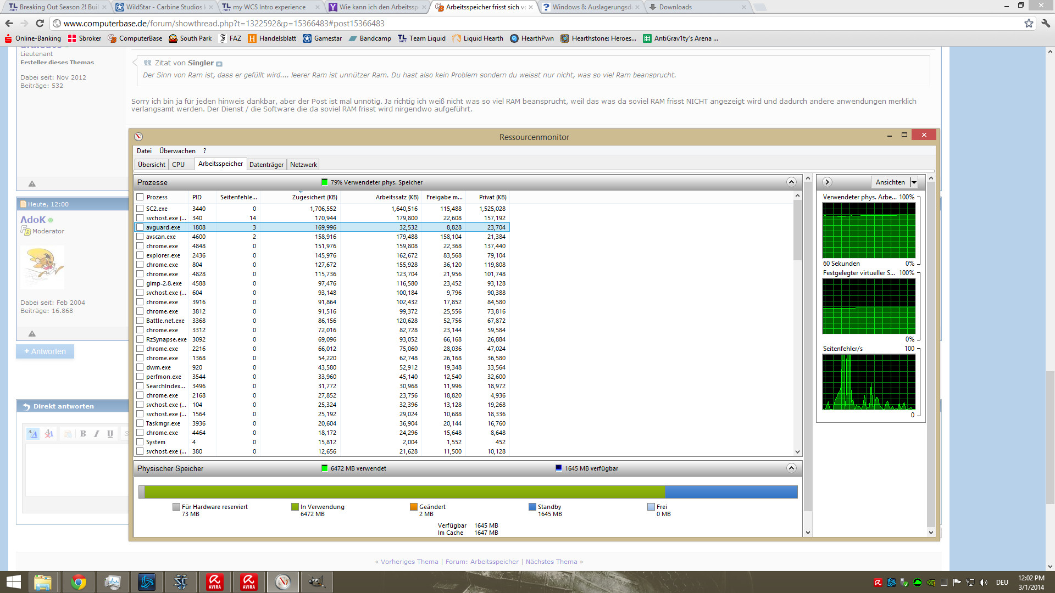This screenshot has width=1055, height=593.
Task: Collapse the Physischer Speicher section
Action: tap(791, 468)
